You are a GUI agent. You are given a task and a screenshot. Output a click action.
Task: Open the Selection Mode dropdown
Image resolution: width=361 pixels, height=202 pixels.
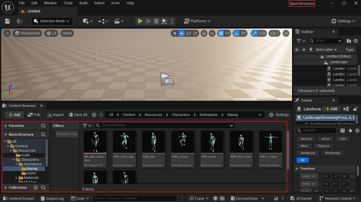coord(52,21)
